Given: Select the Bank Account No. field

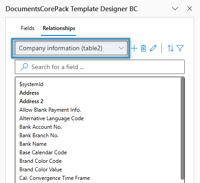Looking at the screenshot, I should click(x=40, y=127).
